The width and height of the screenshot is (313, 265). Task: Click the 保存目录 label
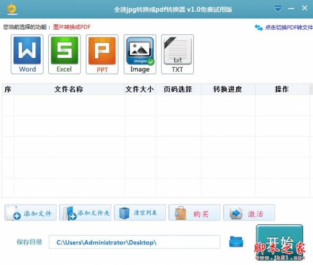[29, 242]
